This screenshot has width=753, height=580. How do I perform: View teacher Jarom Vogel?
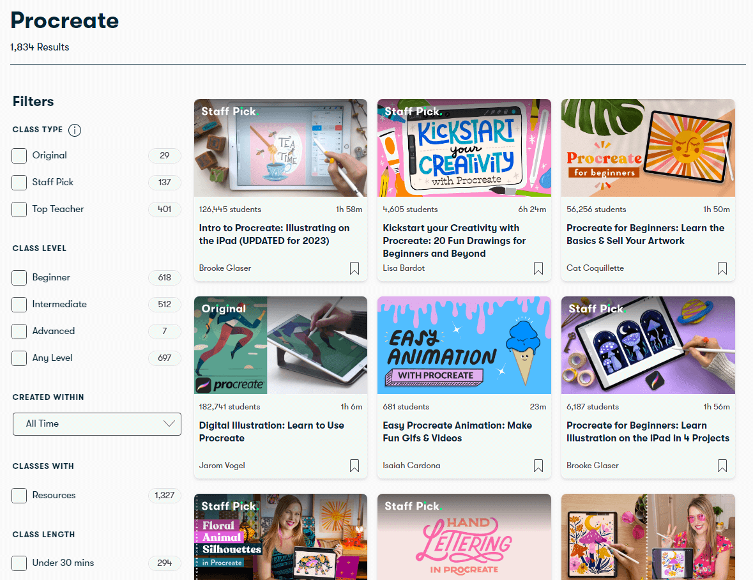[222, 465]
